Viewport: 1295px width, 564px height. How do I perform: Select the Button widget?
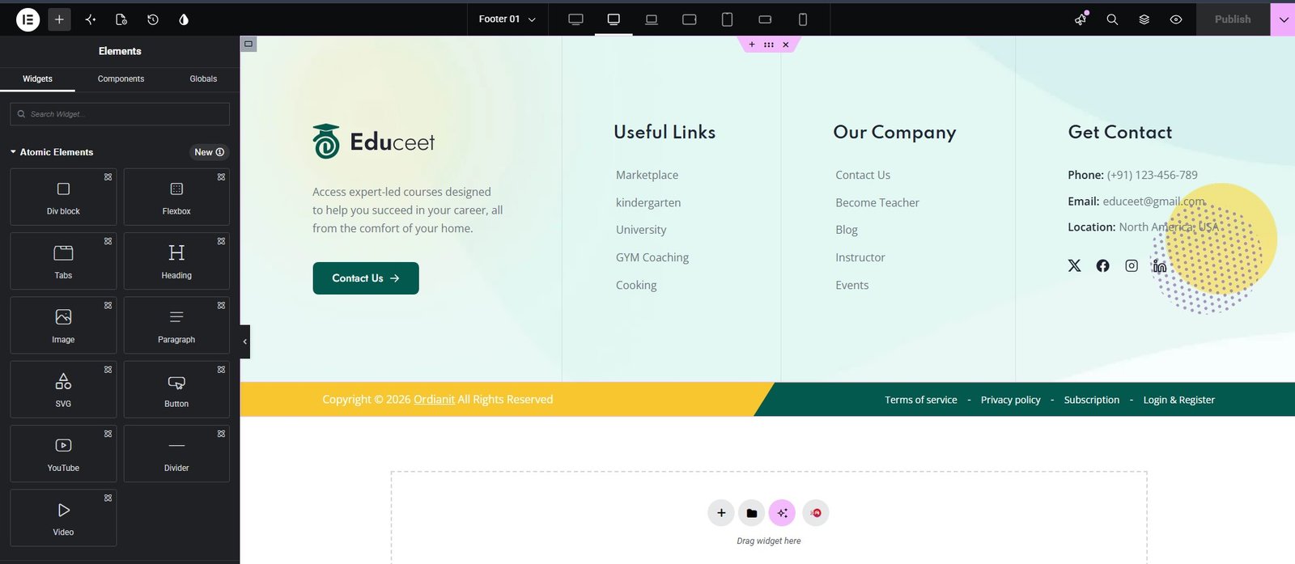tap(176, 389)
